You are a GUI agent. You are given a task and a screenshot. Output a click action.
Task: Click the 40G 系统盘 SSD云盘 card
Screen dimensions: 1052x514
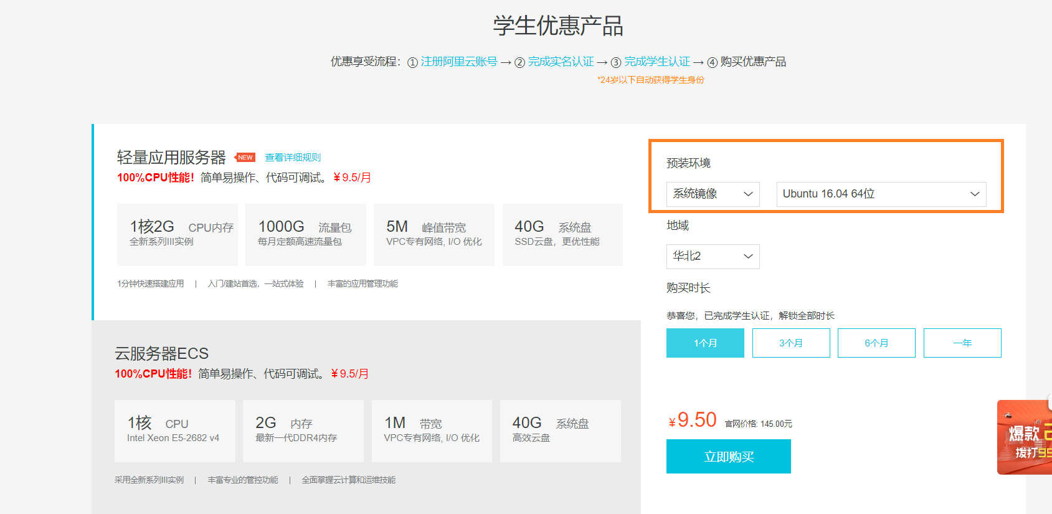pyautogui.click(x=562, y=235)
